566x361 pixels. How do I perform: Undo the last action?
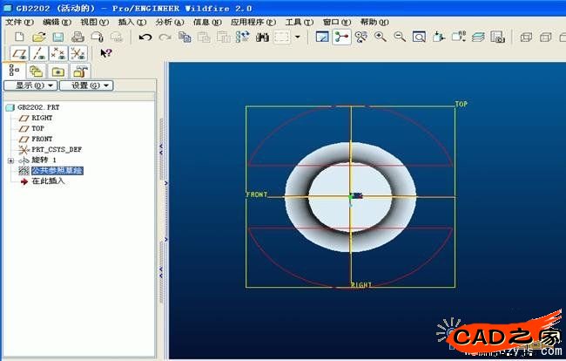(145, 37)
